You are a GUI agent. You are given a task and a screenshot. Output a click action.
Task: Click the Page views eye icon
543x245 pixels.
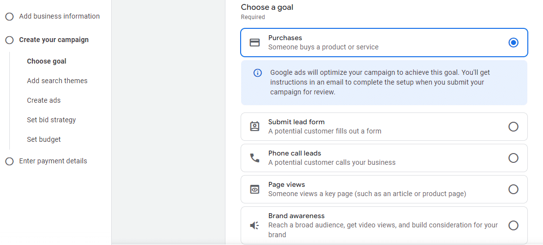click(x=254, y=189)
